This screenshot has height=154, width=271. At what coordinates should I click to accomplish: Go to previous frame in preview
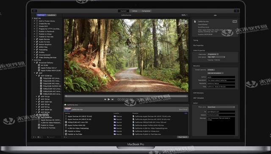(105, 100)
